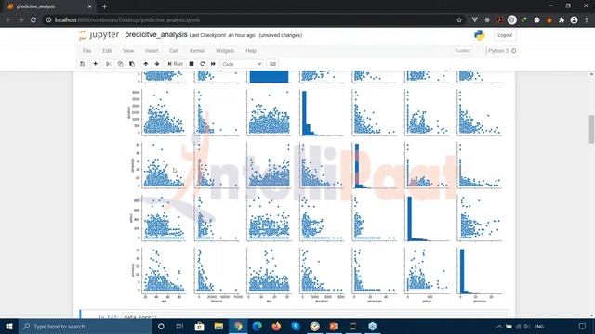
Task: Open the Code cell type dropdown
Action: pos(242,64)
